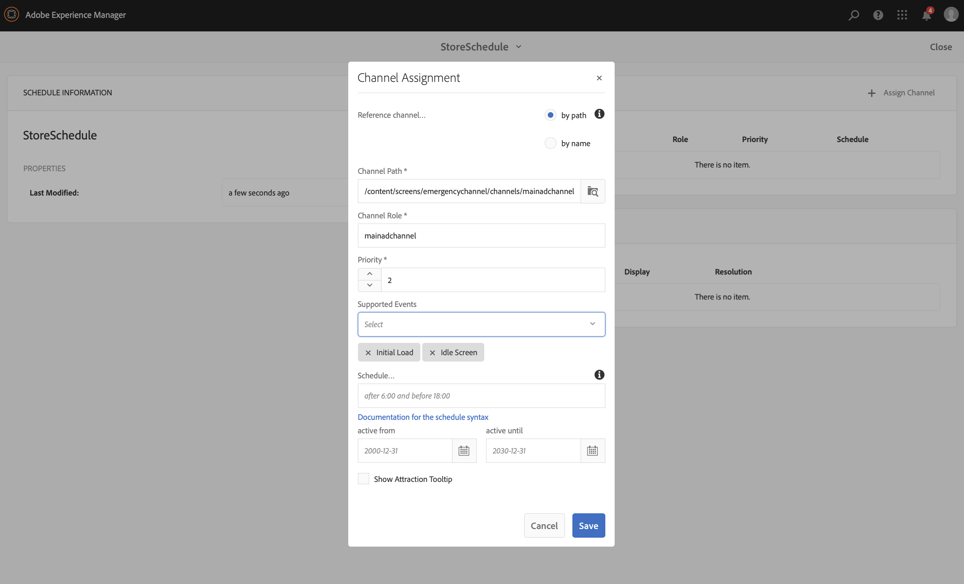Image resolution: width=964 pixels, height=584 pixels.
Task: Open the active until calendar picker
Action: pyautogui.click(x=592, y=451)
